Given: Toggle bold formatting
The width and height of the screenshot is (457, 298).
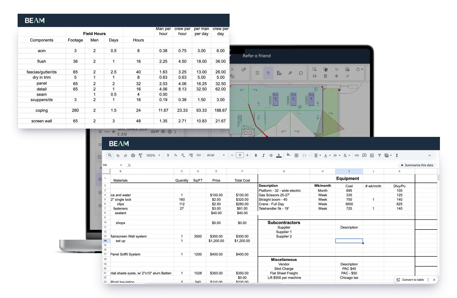Looking at the screenshot, I should tap(256, 155).
